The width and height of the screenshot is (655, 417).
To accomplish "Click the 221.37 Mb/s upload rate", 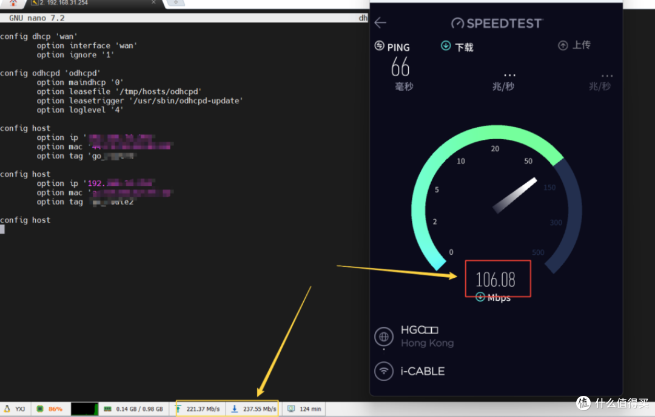I will (x=203, y=409).
